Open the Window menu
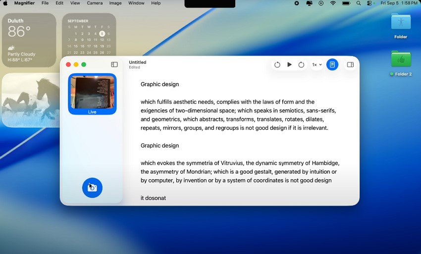421x254 pixels. tap(136, 3)
